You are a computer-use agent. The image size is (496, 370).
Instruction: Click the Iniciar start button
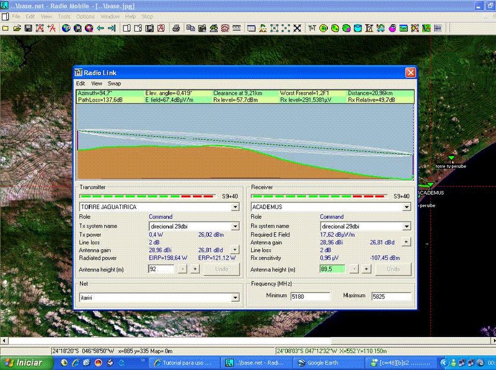tap(27, 363)
